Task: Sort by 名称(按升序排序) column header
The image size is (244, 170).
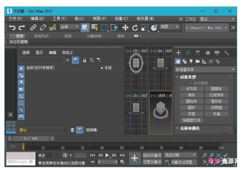Action: pyautogui.click(x=64, y=68)
